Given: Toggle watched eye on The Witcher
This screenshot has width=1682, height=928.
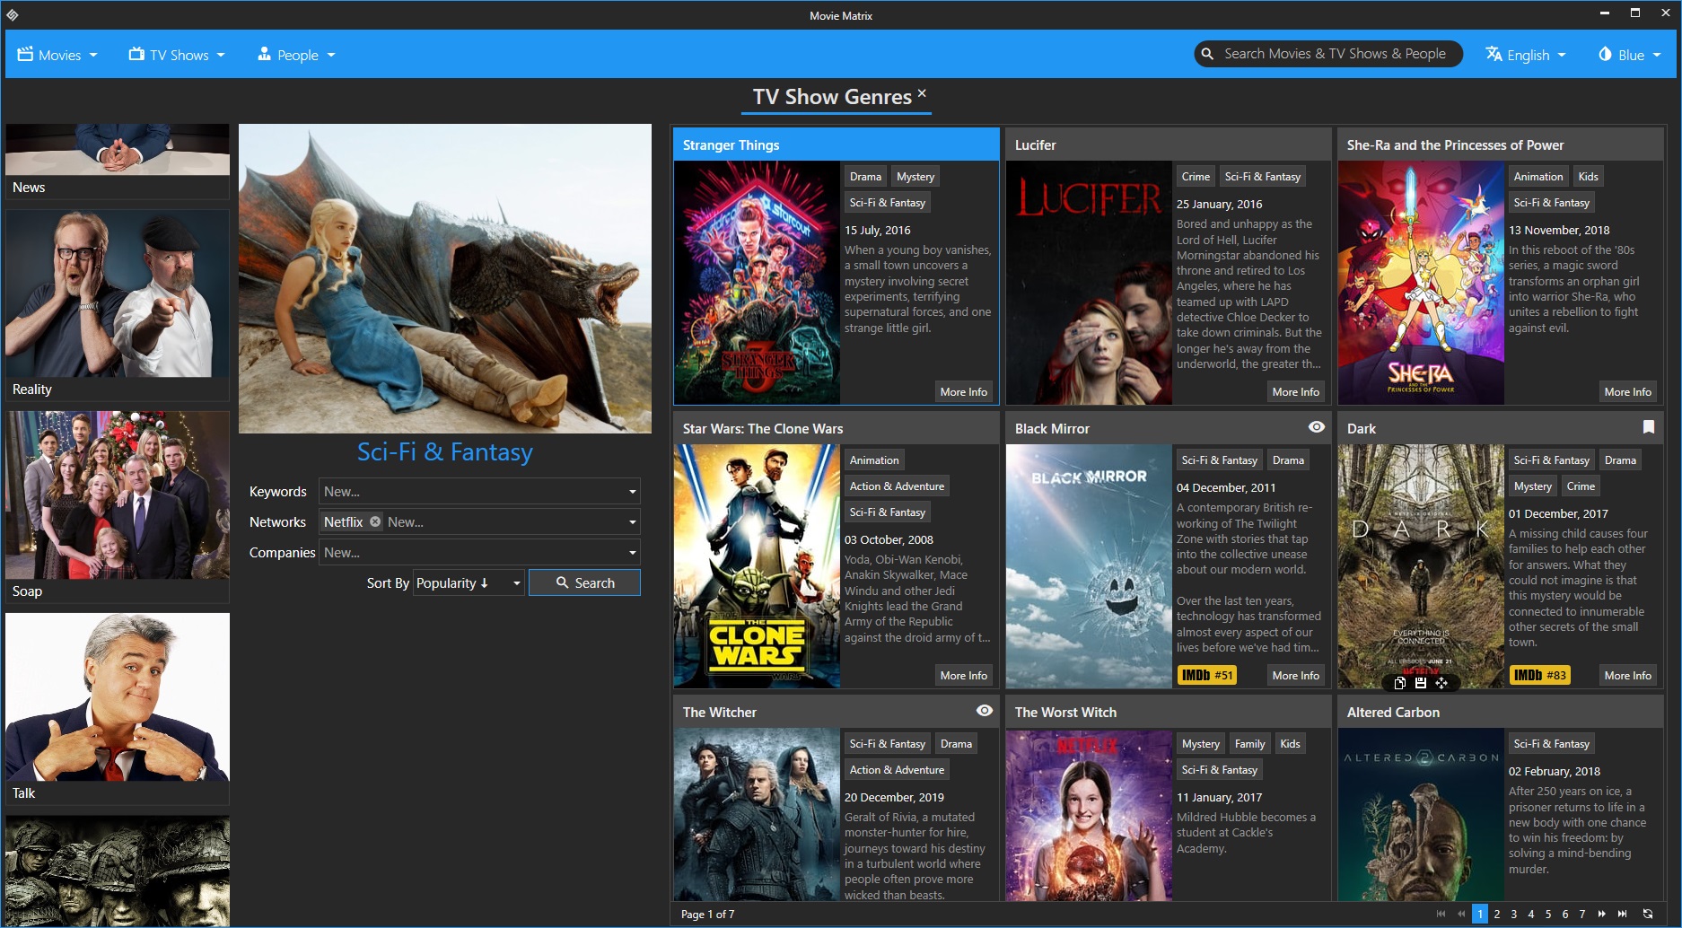Looking at the screenshot, I should point(985,711).
